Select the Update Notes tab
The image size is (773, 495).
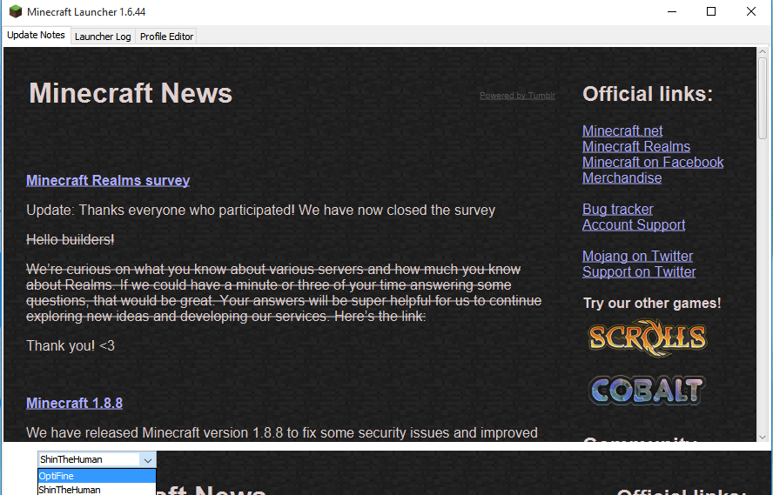tap(36, 36)
